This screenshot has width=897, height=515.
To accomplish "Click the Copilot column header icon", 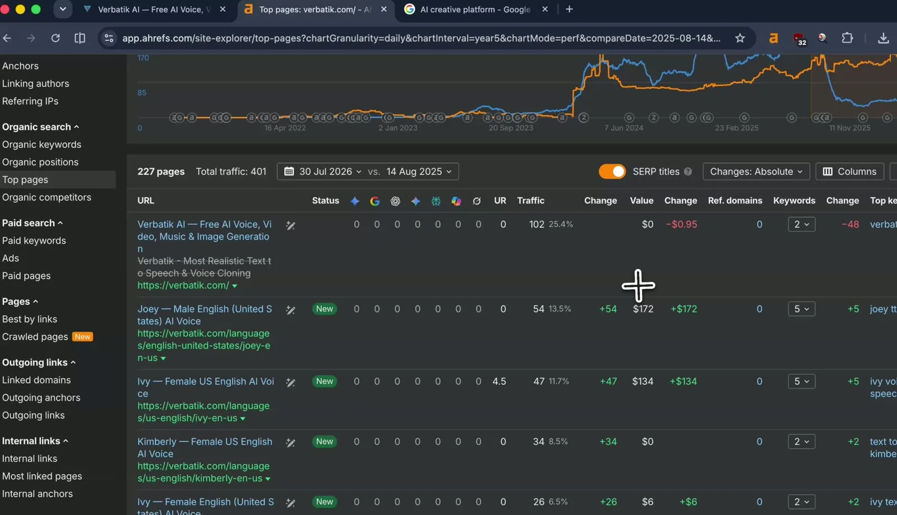I will 456,201.
